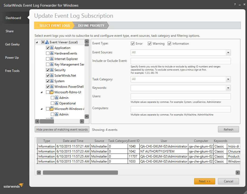Image resolution: width=247 pixels, height=194 pixels.
Task: Click the Computers input field
Action: (x=181, y=109)
